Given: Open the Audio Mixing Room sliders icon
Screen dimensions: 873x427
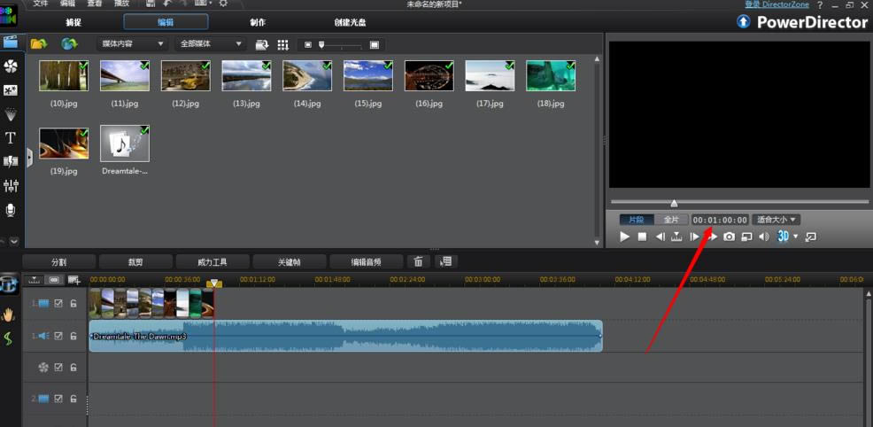Looking at the screenshot, I should [x=11, y=185].
